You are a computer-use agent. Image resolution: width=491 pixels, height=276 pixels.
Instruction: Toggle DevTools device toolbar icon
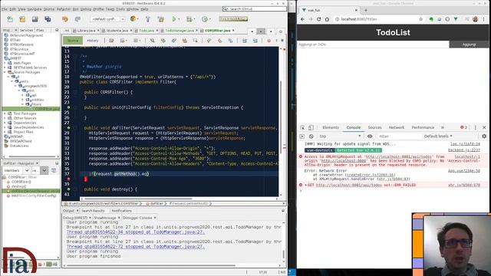pyautogui.click(x=311, y=128)
